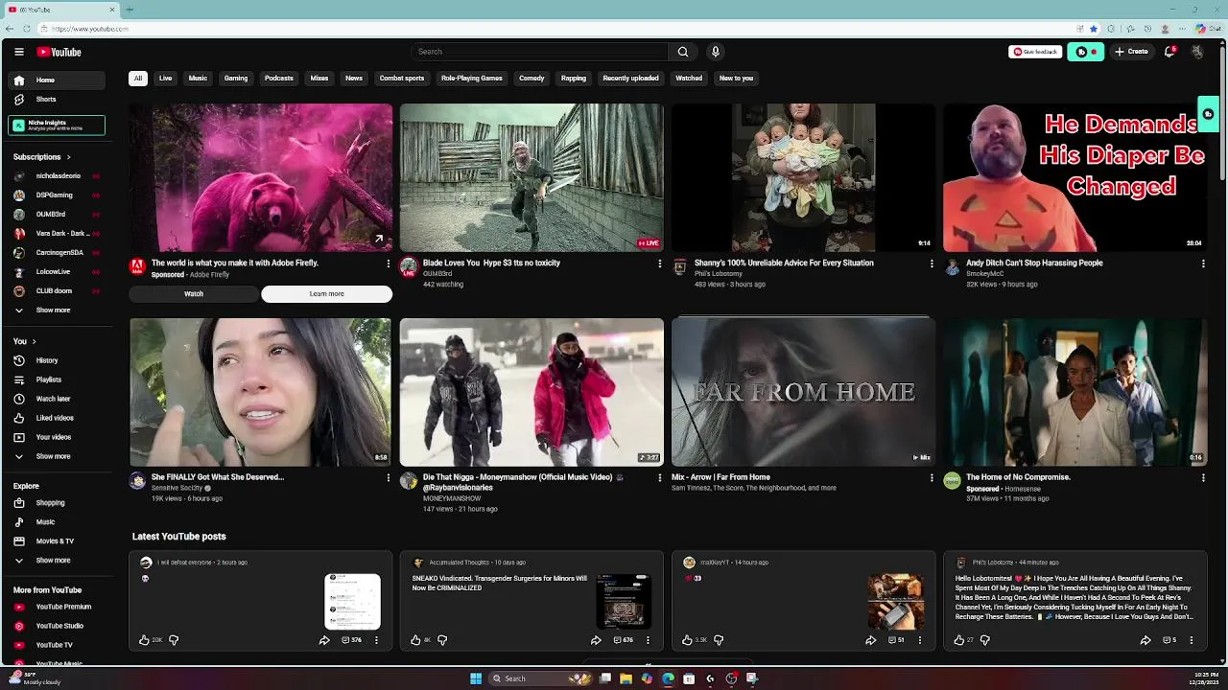Open Shopping under Explore
The image size is (1228, 690).
click(58, 502)
